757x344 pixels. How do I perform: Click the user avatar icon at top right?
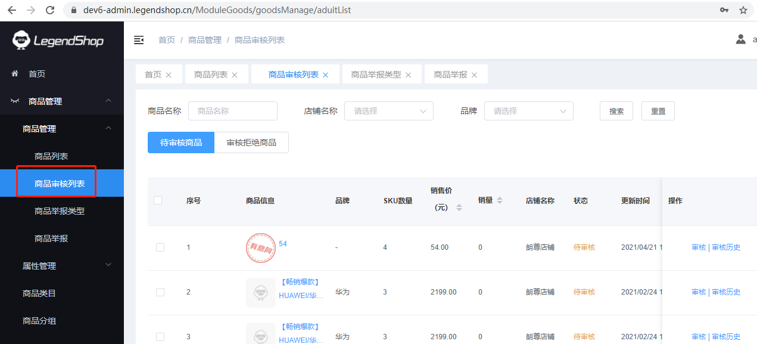coord(740,39)
